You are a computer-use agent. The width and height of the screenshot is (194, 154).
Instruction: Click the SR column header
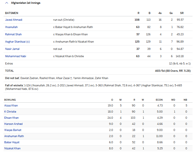click(x=182, y=13)
